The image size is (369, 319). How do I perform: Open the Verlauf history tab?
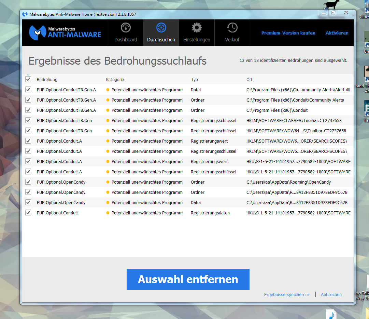point(232,33)
